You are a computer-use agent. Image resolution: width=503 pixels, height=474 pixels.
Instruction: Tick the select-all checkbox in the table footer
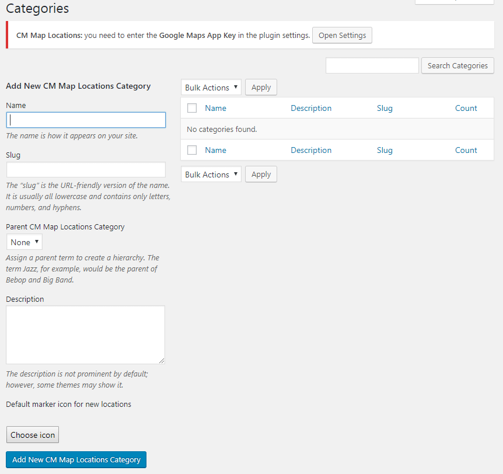[x=192, y=150]
